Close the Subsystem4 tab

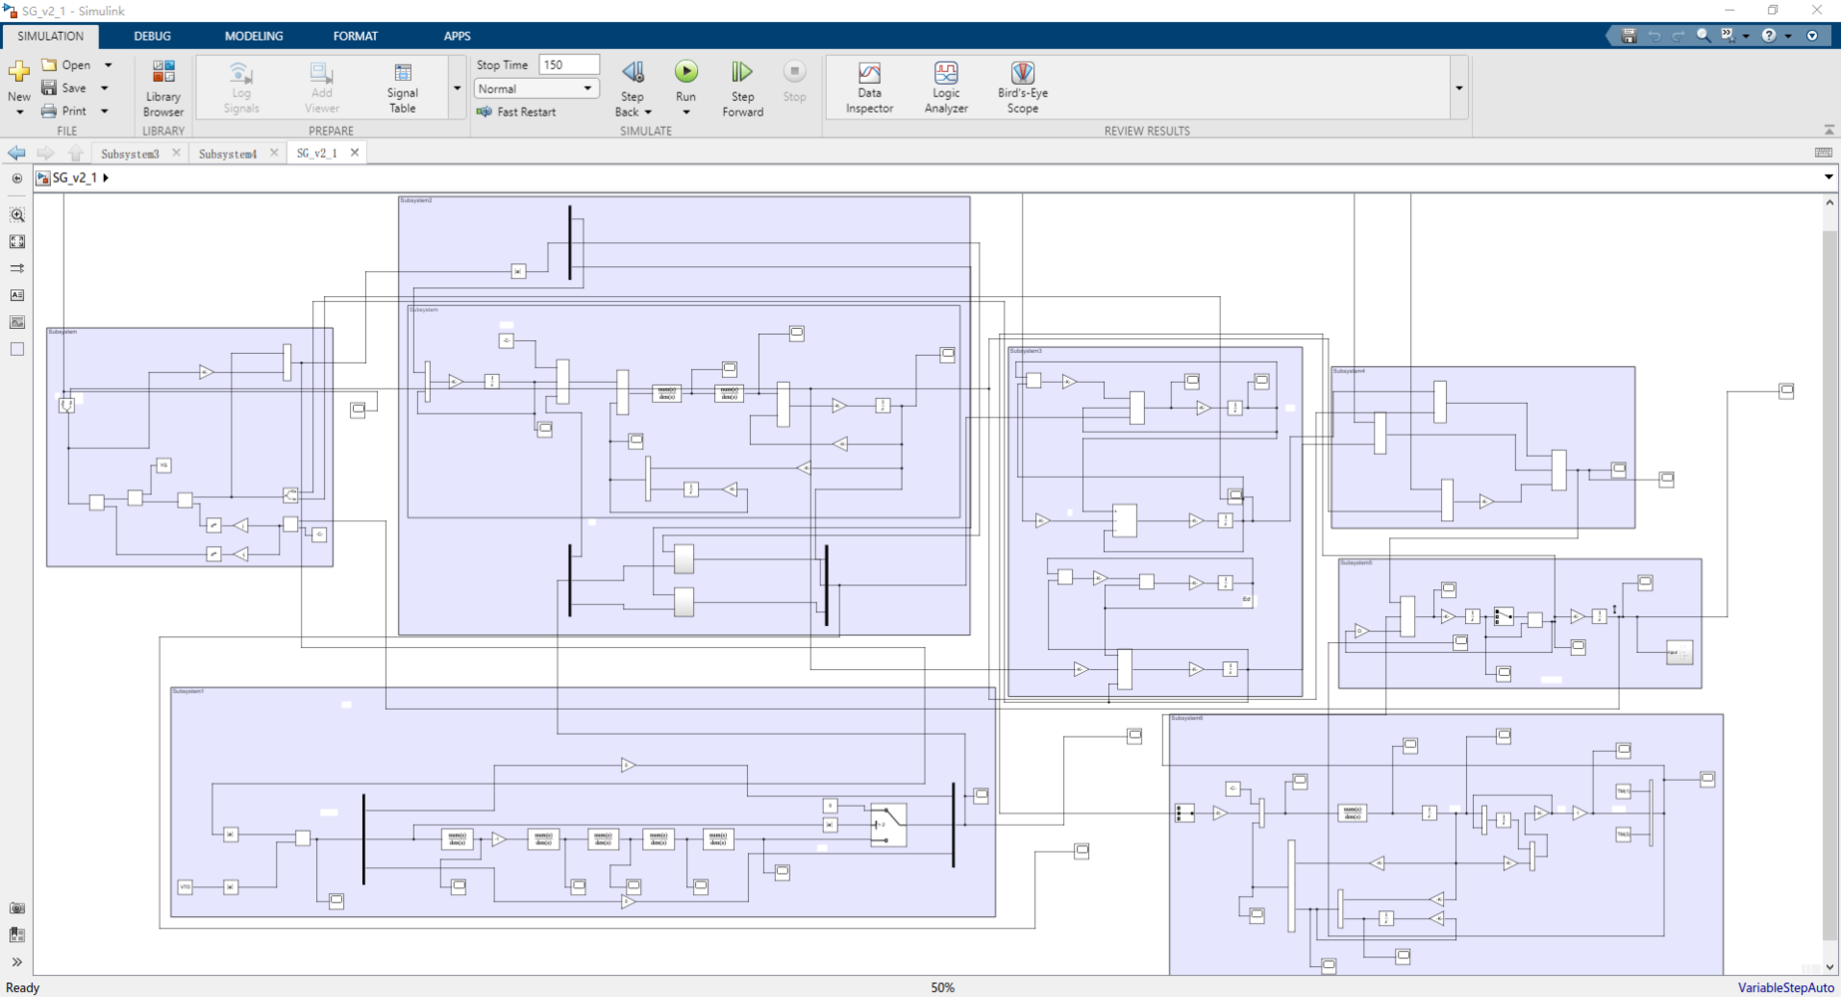coord(274,153)
